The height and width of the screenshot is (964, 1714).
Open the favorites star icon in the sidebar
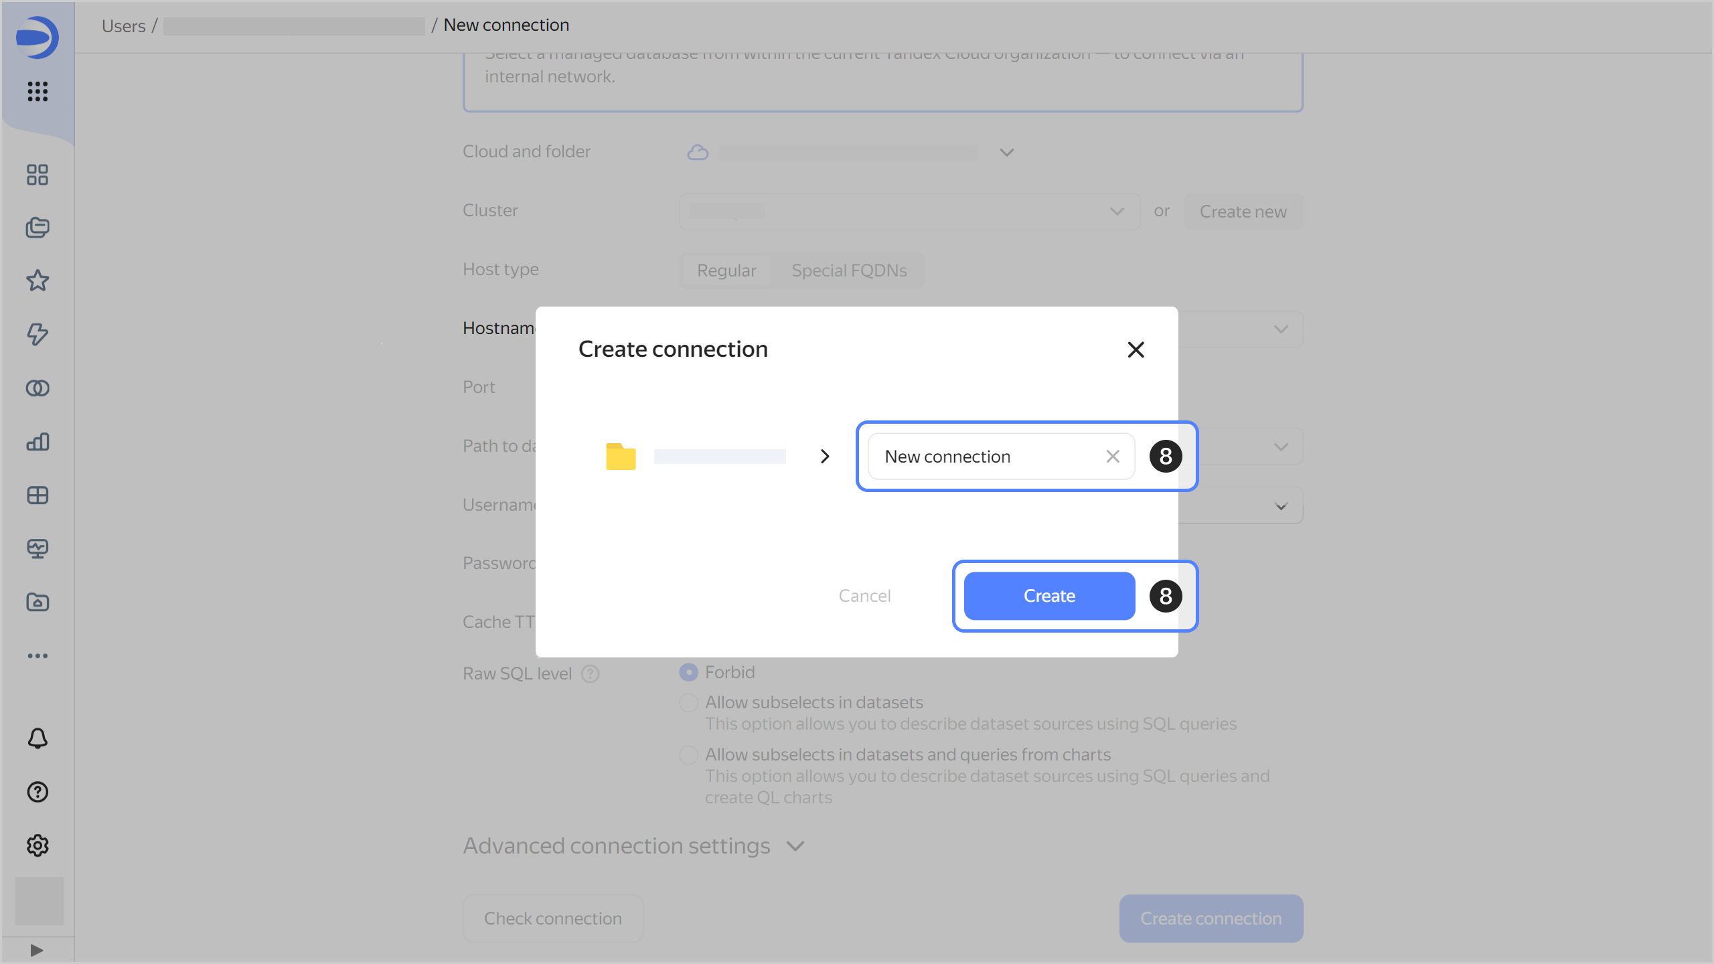point(37,280)
